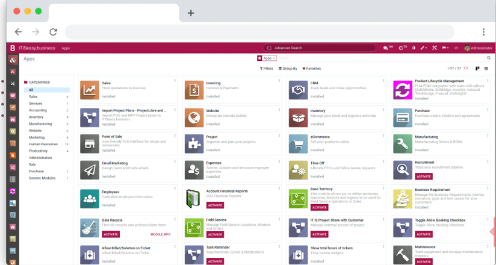496x265 pixels.
Task: Activate the Recruitment app
Action: click(x=423, y=176)
